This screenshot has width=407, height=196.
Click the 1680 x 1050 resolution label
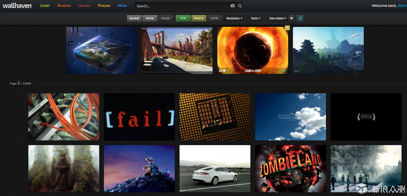coord(253,70)
